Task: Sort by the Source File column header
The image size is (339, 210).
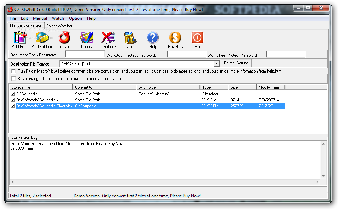Action: [41, 87]
